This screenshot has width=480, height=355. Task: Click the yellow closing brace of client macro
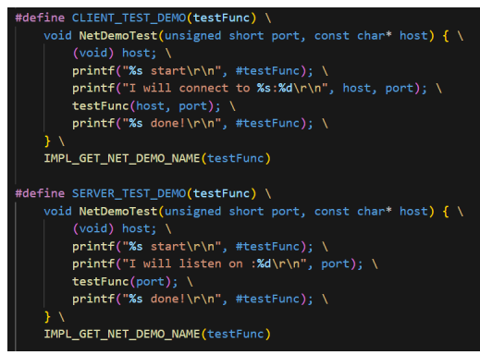(x=47, y=141)
